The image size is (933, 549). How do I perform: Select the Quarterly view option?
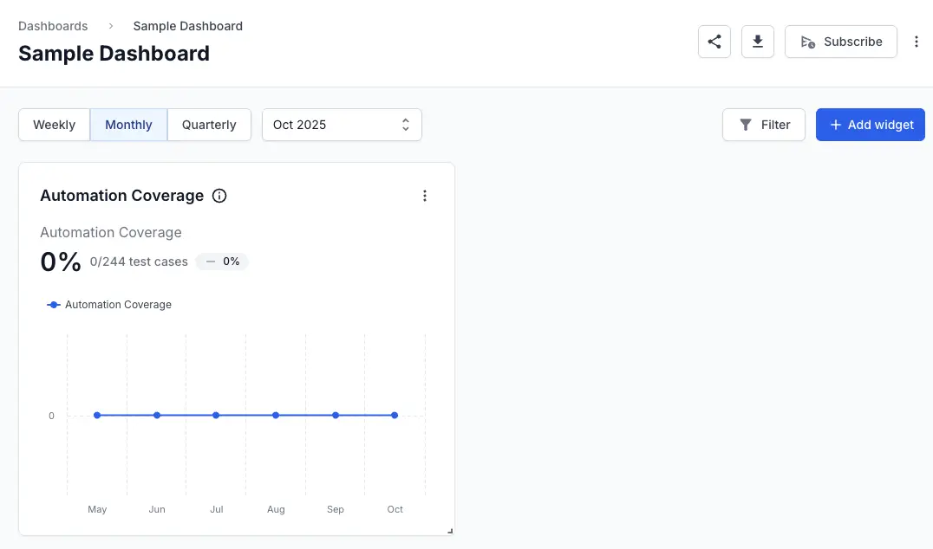pyautogui.click(x=209, y=125)
